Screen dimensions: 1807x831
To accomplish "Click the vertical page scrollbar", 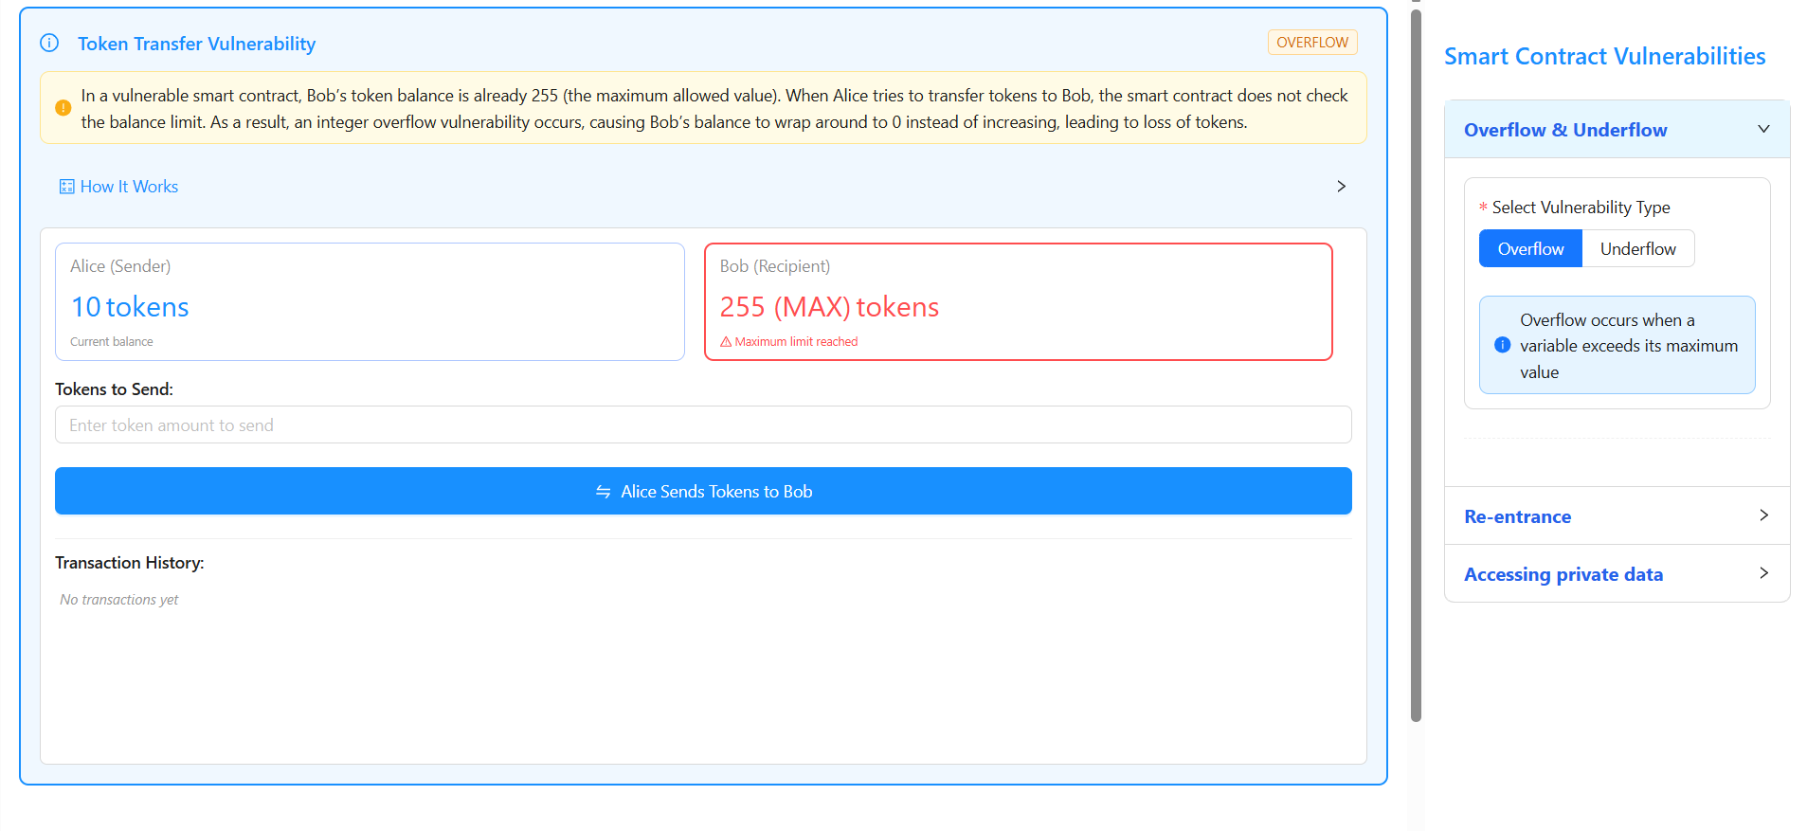I will point(1416,360).
